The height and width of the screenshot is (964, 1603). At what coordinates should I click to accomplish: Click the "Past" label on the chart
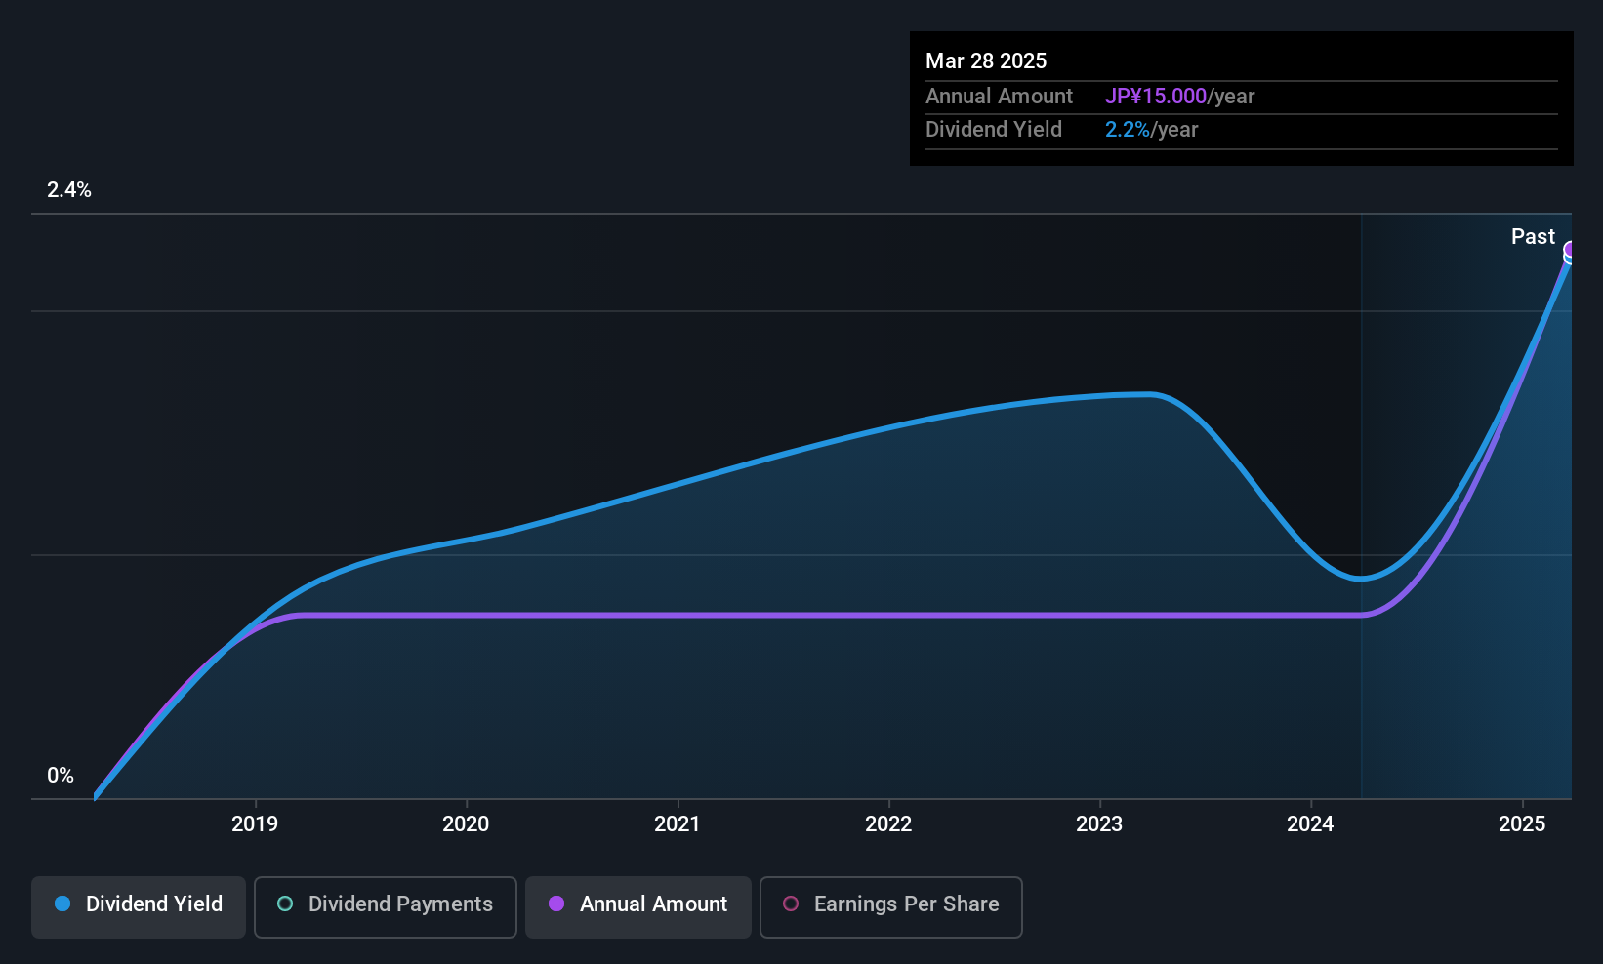click(1533, 236)
